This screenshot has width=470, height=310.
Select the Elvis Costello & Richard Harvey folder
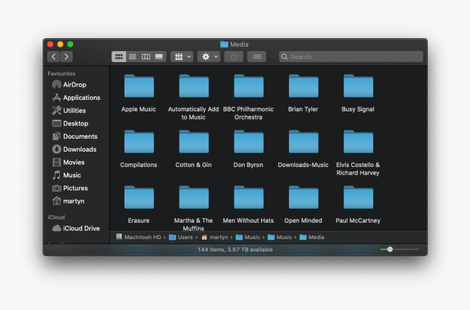[x=358, y=142]
